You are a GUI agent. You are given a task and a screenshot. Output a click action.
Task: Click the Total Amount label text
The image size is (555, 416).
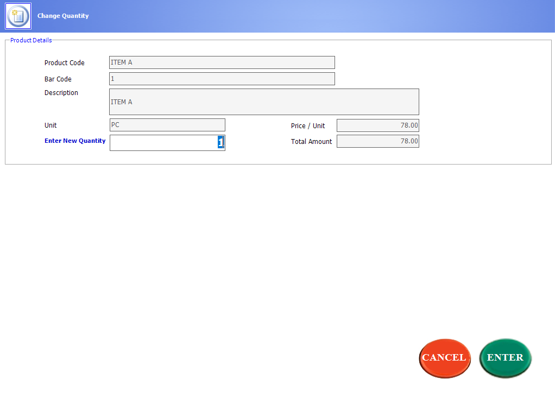311,141
